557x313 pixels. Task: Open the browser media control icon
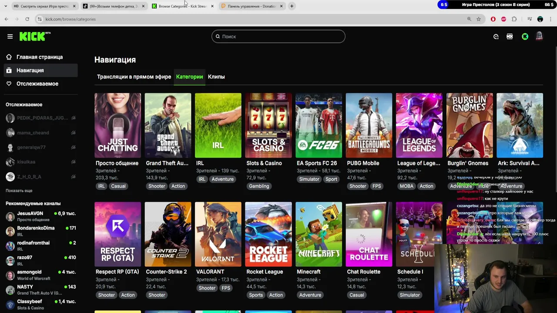pos(530,19)
